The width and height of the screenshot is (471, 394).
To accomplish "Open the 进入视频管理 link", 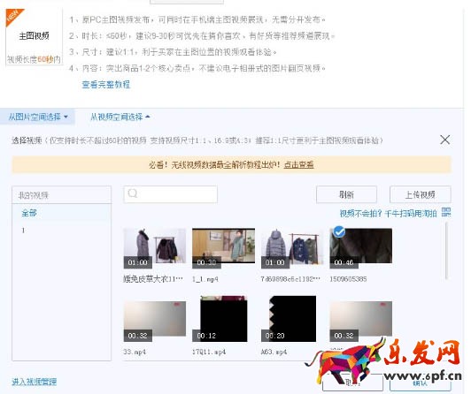I will [34, 382].
